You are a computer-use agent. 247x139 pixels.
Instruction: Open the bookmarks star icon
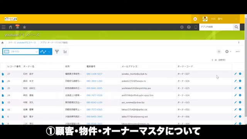pos(24,27)
